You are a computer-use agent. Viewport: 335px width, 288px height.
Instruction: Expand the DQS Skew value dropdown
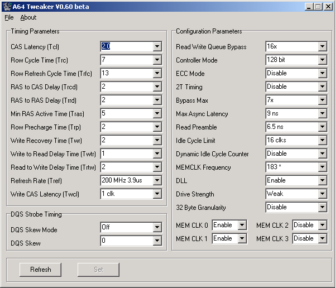click(157, 241)
